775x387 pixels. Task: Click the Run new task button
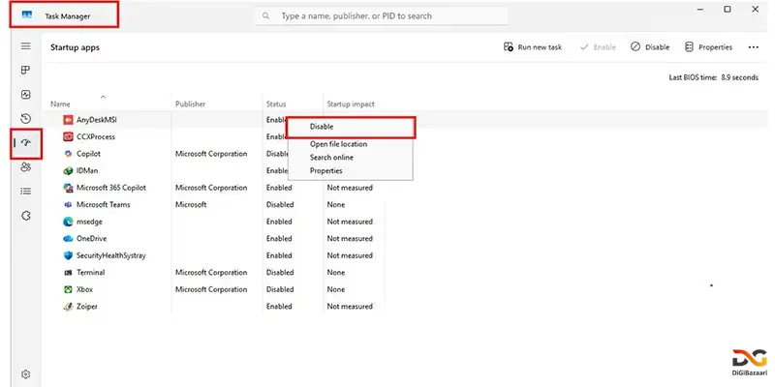(x=533, y=47)
